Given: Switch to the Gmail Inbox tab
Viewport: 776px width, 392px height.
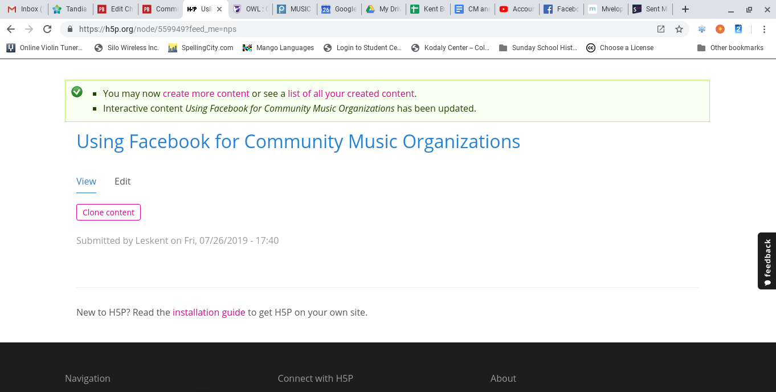Looking at the screenshot, I should pyautogui.click(x=24, y=9).
